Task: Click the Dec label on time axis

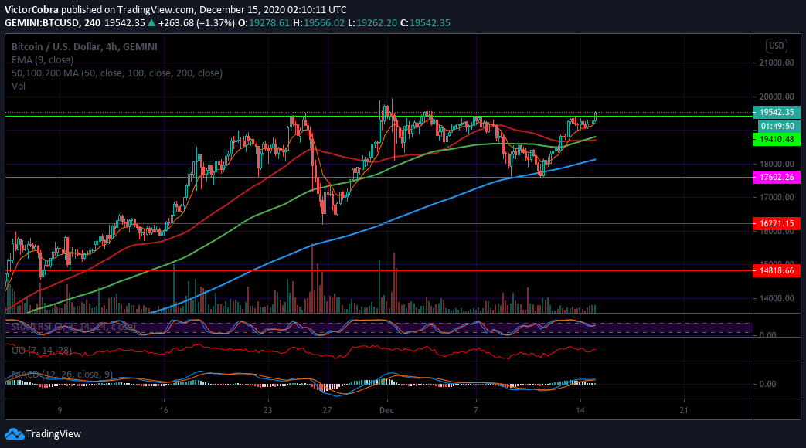Action: click(x=386, y=410)
